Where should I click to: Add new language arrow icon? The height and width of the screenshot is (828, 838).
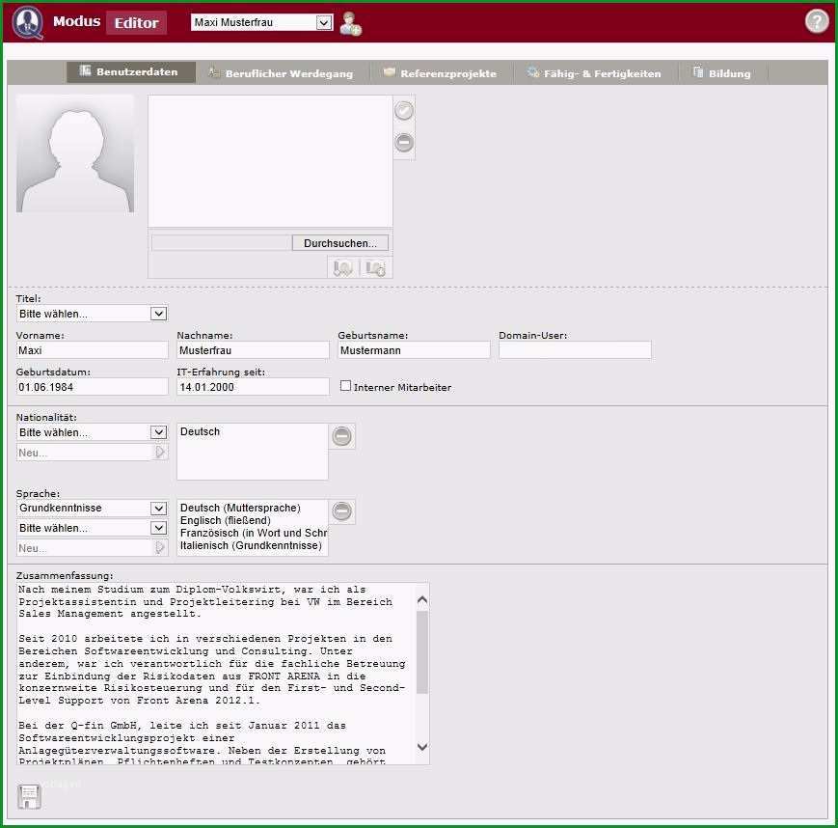[160, 548]
